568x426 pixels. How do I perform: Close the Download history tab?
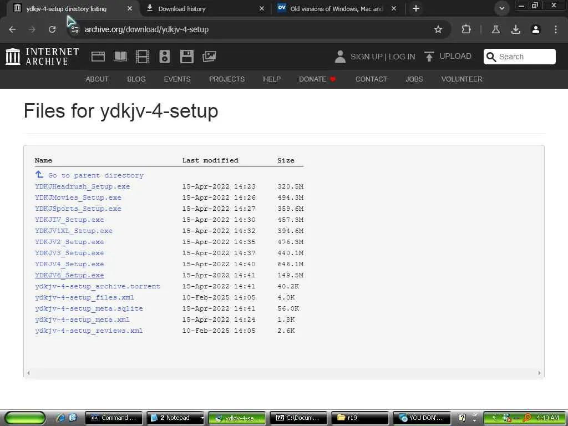(x=262, y=8)
